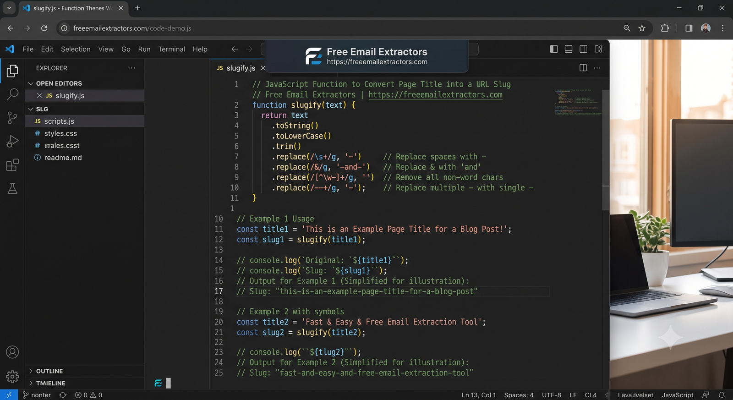
Task: Open the Selection menu
Action: click(76, 49)
